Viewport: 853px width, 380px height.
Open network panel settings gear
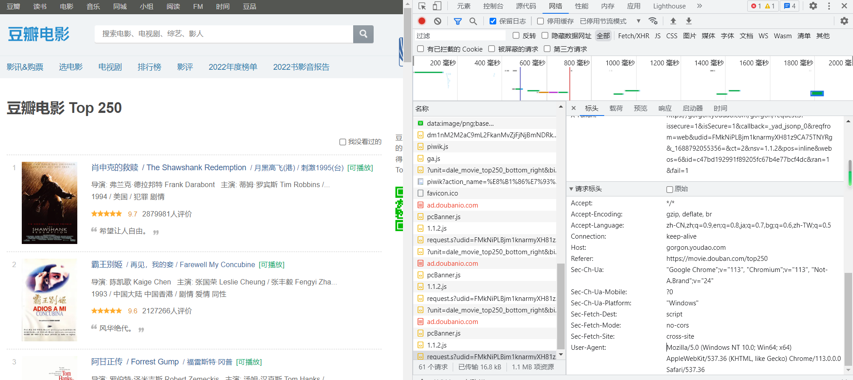pos(844,21)
